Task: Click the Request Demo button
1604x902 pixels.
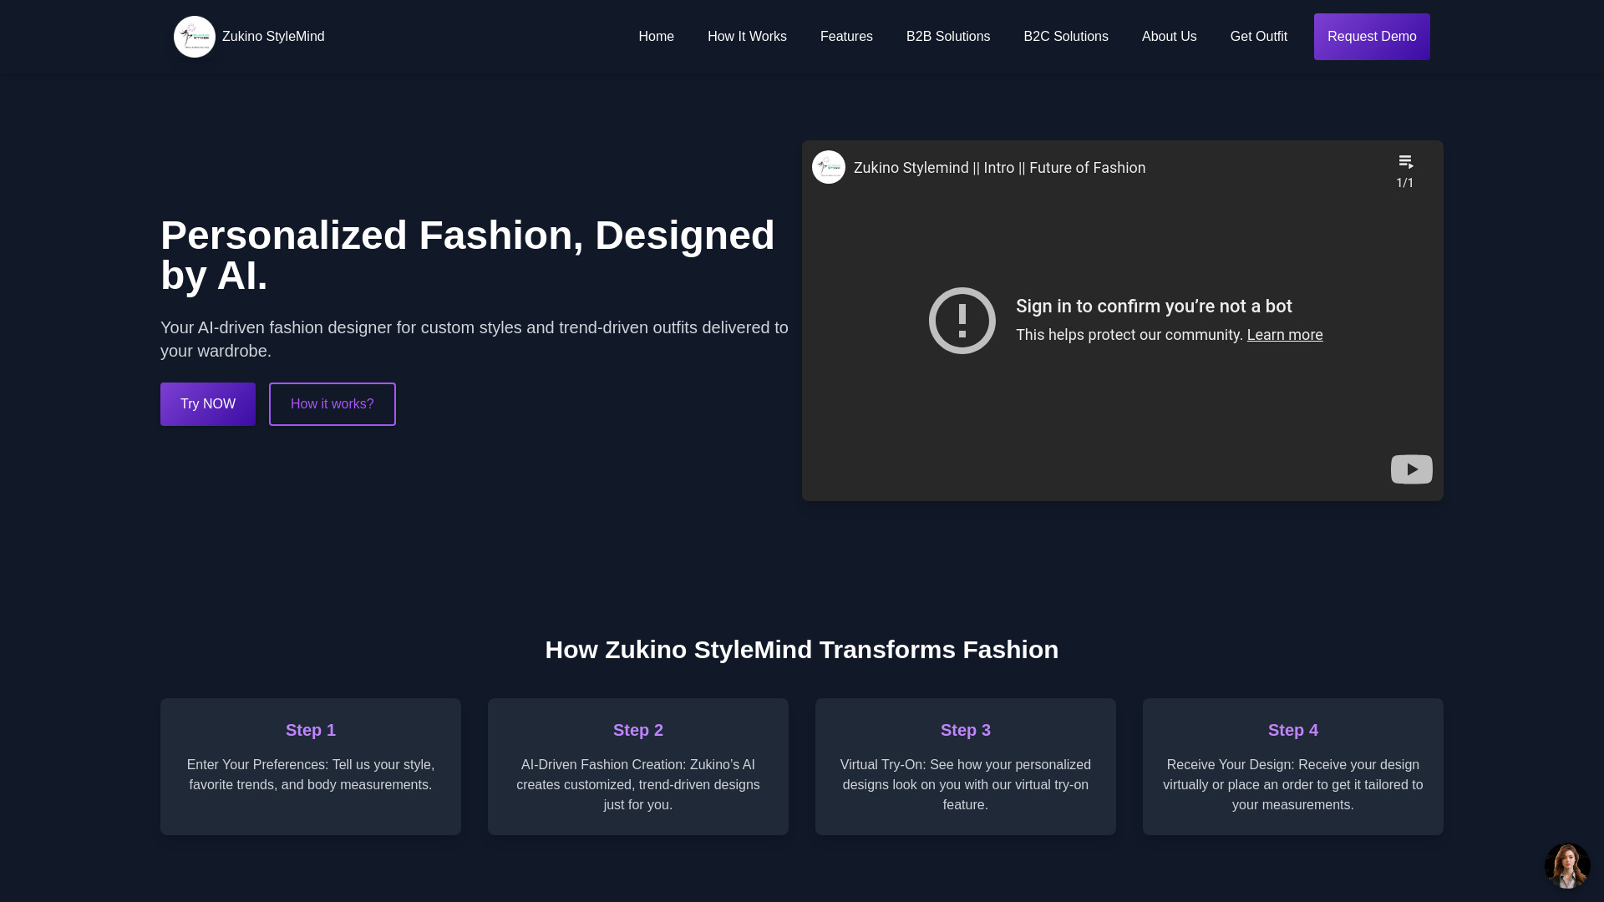Action: [x=1372, y=37]
